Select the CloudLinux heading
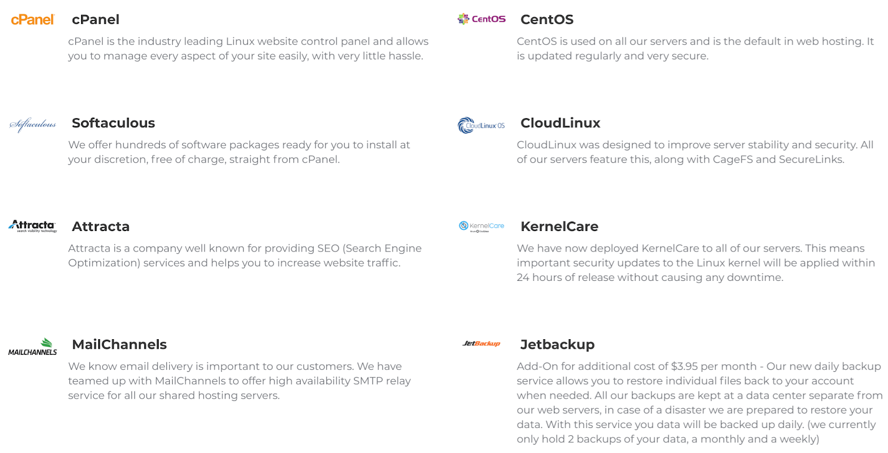This screenshot has height=453, width=888. point(560,123)
